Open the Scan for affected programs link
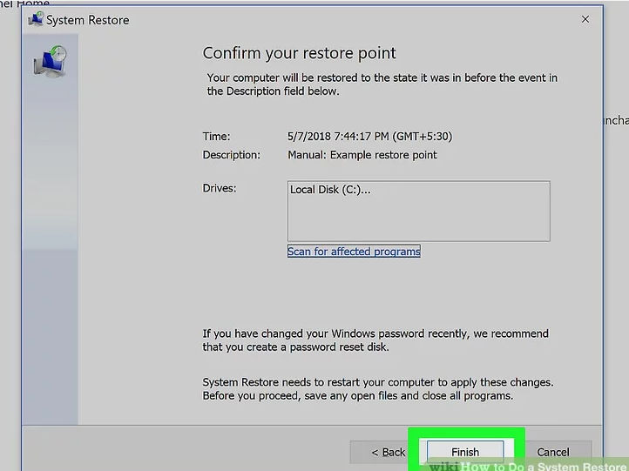629x471 pixels. (x=354, y=252)
